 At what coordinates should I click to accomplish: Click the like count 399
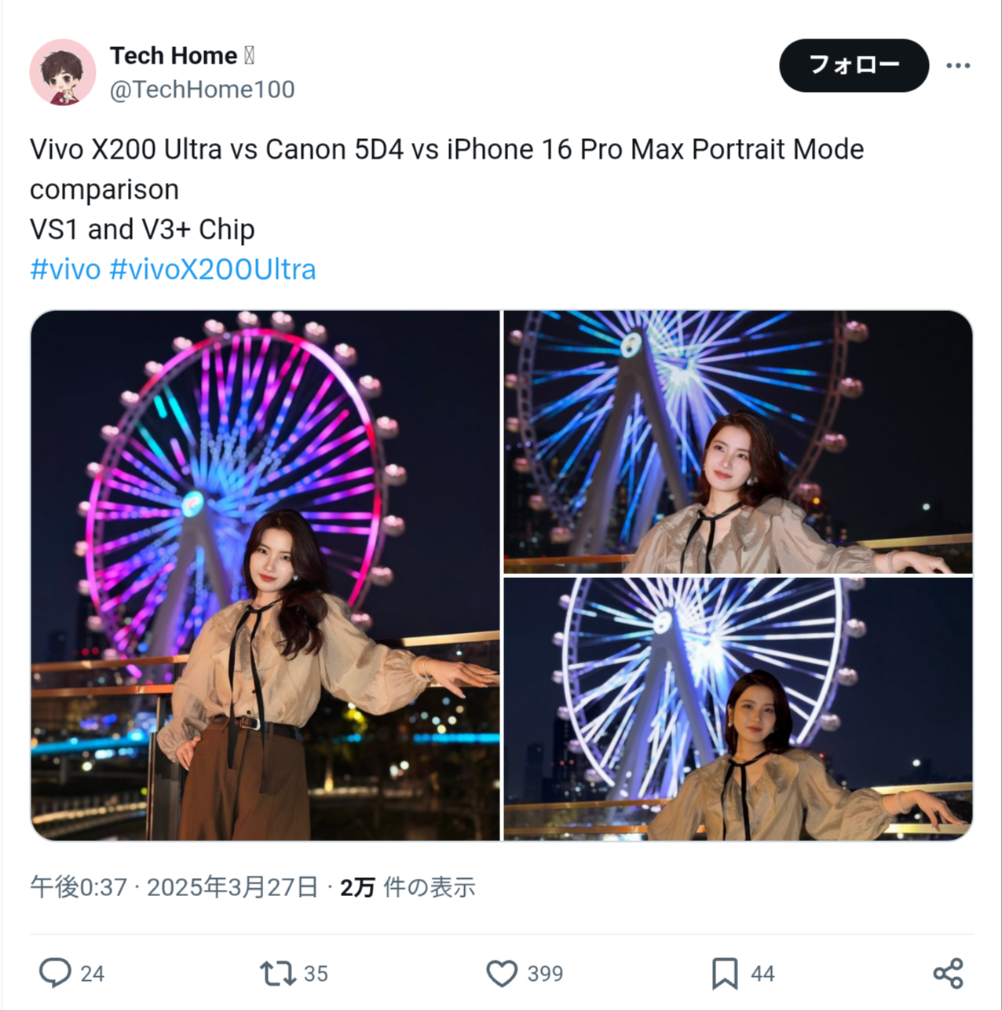(x=545, y=974)
